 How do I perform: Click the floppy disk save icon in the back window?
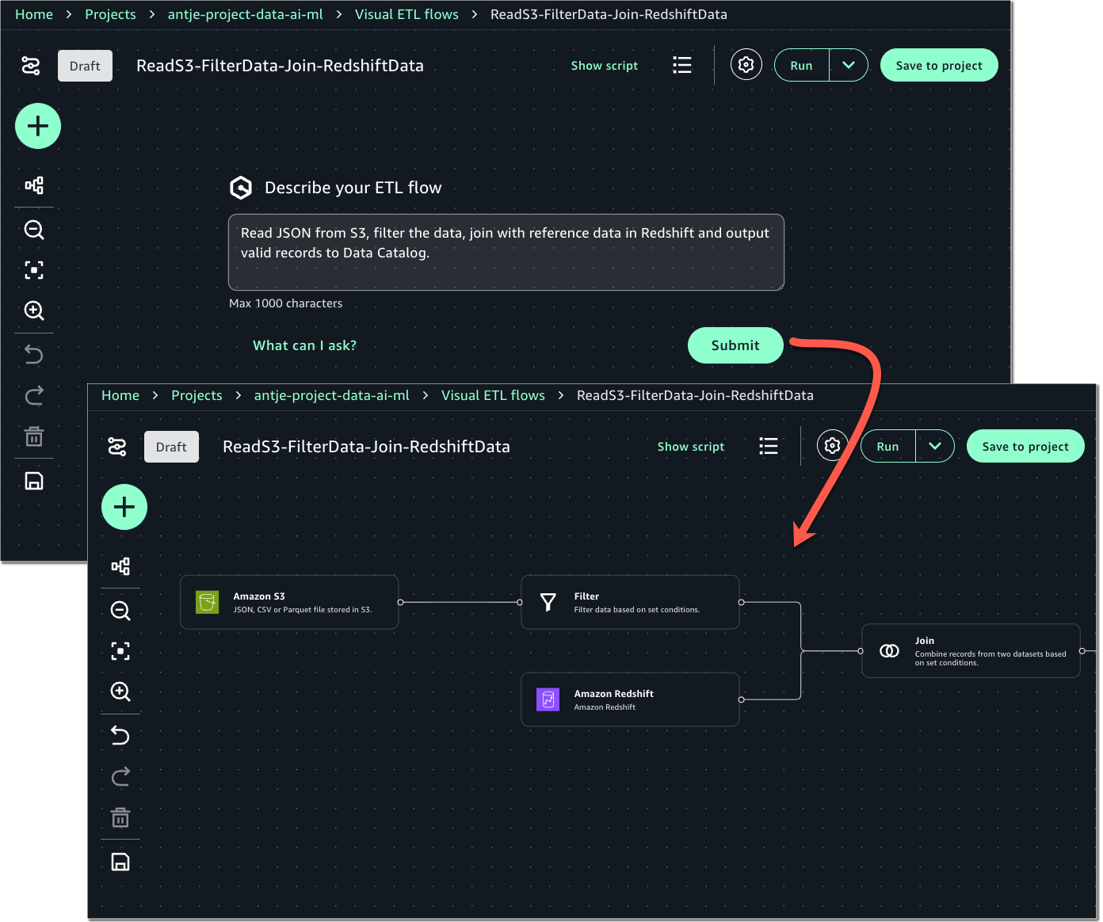click(34, 481)
